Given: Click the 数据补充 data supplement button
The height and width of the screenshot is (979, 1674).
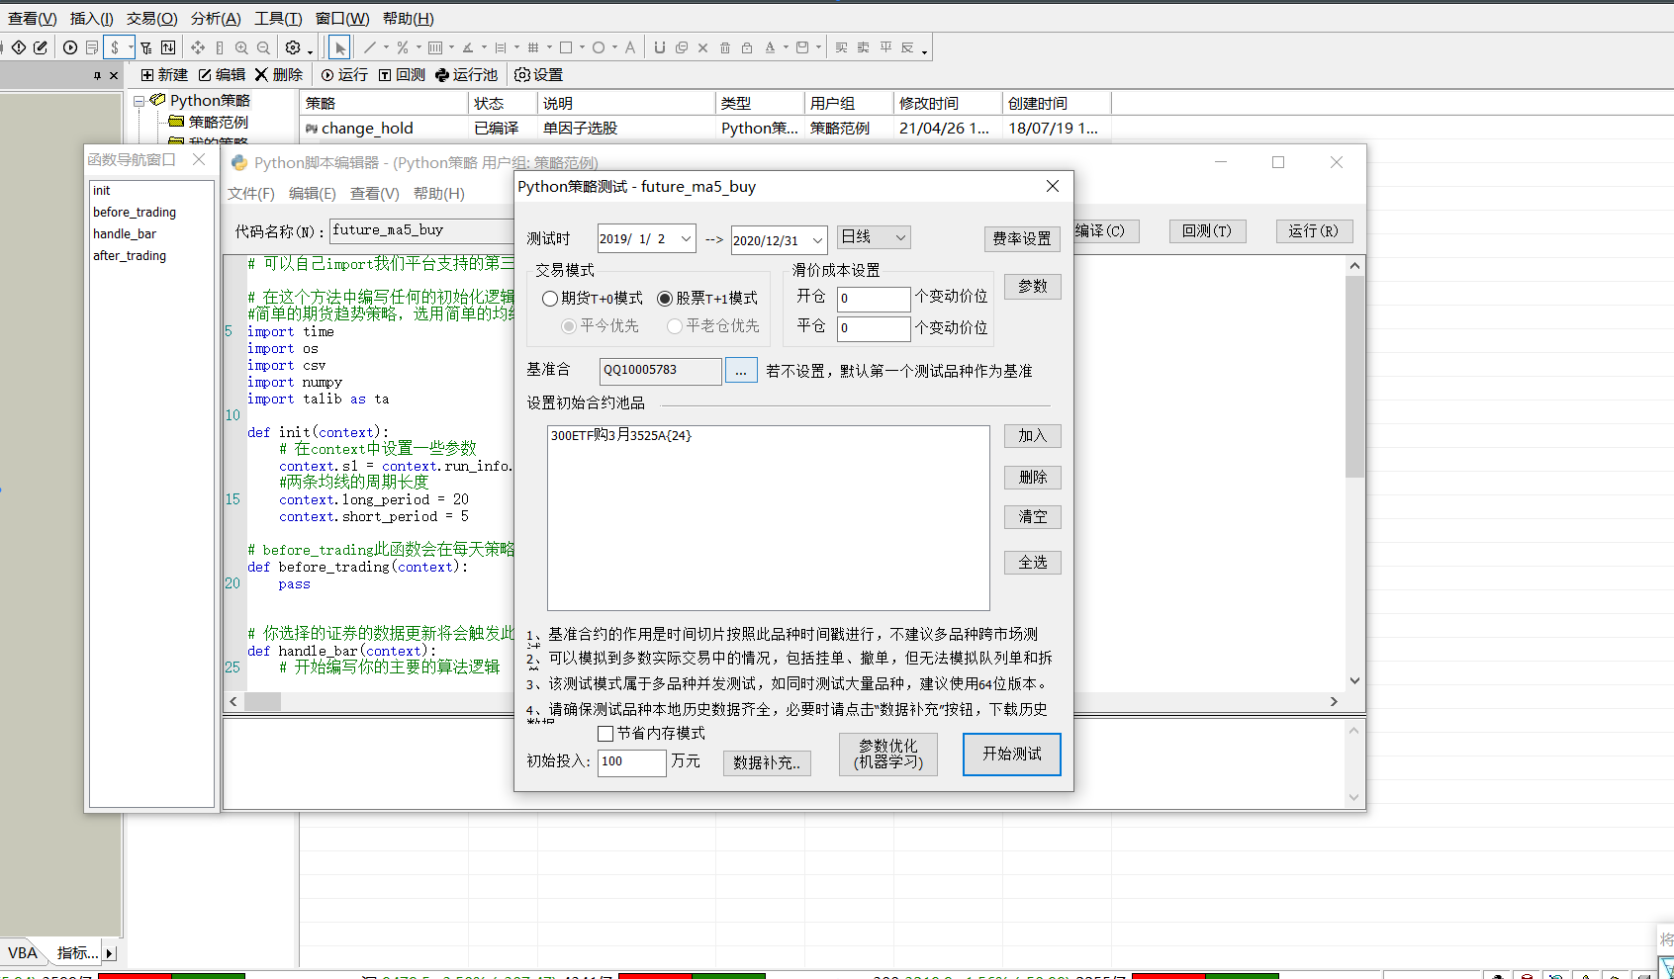Looking at the screenshot, I should 768,762.
